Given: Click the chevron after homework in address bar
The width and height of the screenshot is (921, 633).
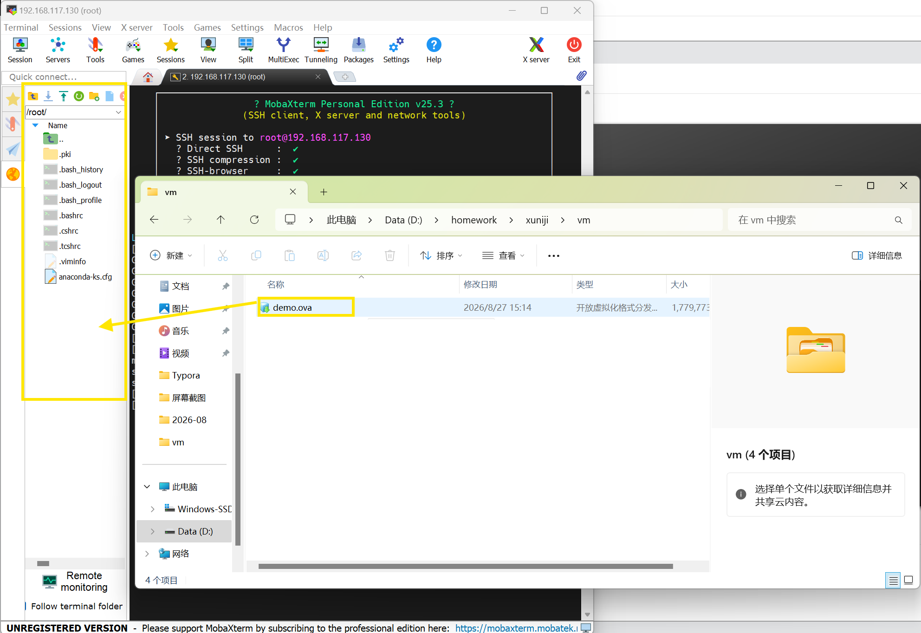Looking at the screenshot, I should pyautogui.click(x=511, y=220).
